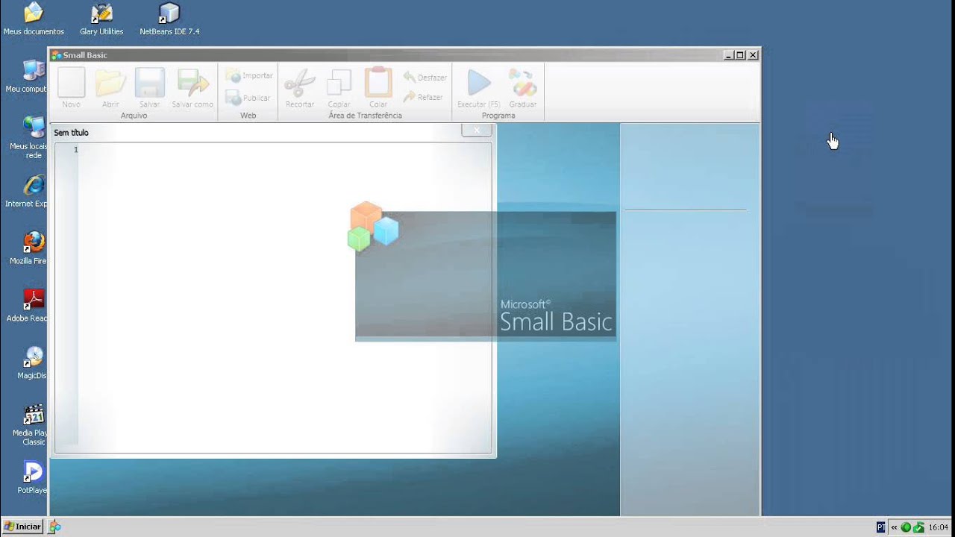Click the PT language indicator in tray
This screenshot has width=955, height=537.
881,527
